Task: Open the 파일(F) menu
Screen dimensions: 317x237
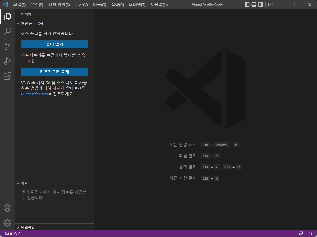Action: coord(20,5)
